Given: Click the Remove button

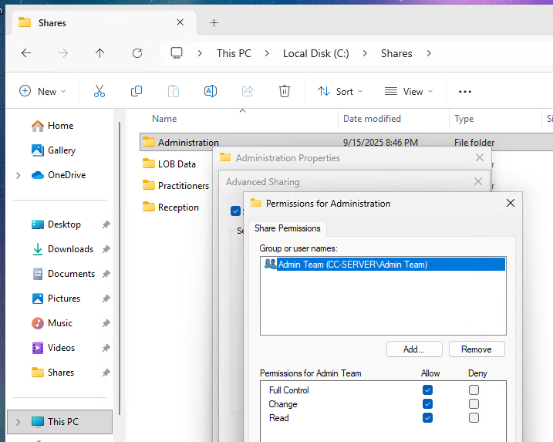Looking at the screenshot, I should tap(477, 349).
